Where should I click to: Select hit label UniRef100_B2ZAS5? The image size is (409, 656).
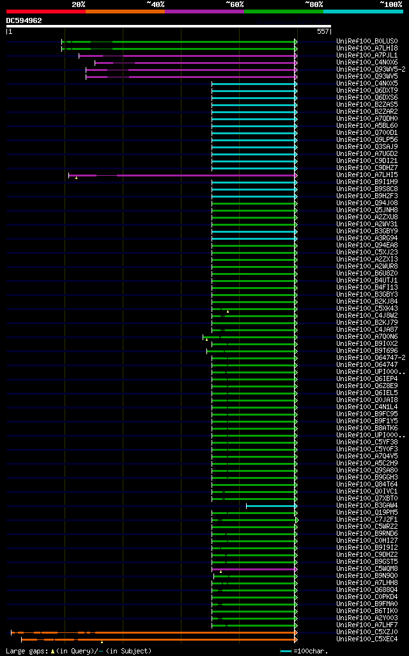coord(367,105)
